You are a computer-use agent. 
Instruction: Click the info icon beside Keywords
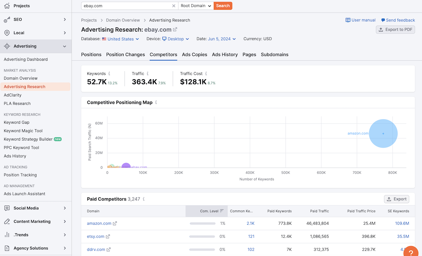pos(109,73)
